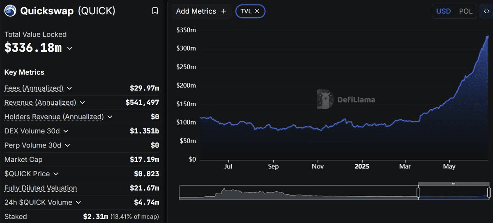Viewport: 493px width, 223px height.
Task: Switch chart denomination to USD
Action: [x=443, y=11]
